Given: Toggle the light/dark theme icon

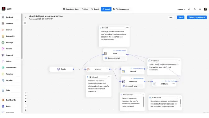Looking at the screenshot, I should click(200, 9).
